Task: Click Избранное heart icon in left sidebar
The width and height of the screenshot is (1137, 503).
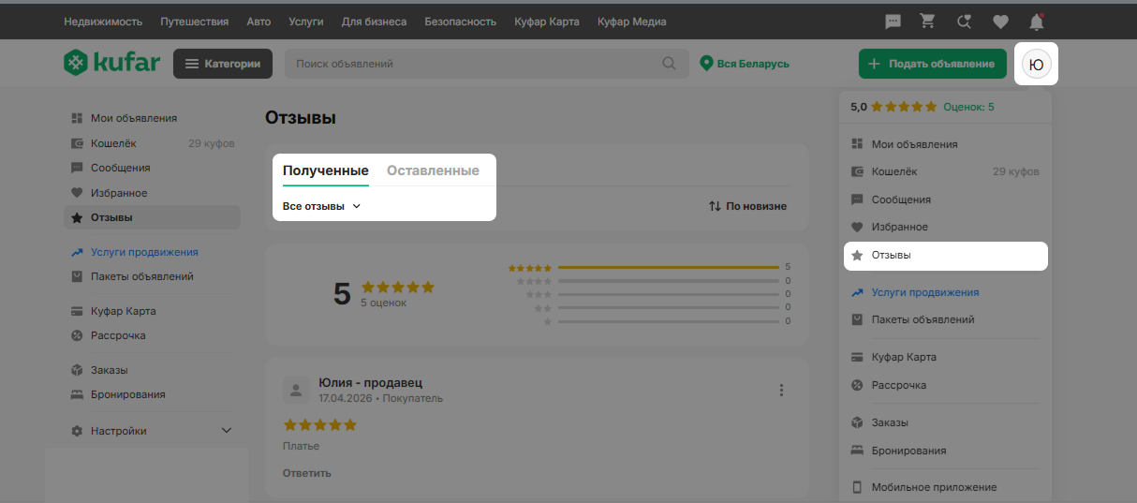Action: click(x=78, y=193)
